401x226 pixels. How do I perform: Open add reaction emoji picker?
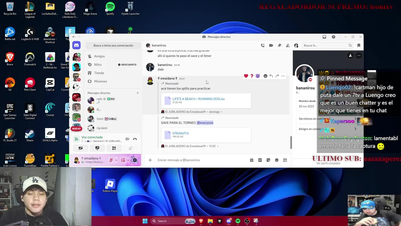(265, 76)
